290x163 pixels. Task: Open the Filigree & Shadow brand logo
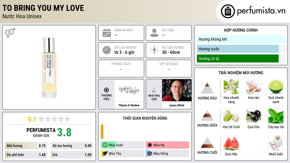pos(129,90)
